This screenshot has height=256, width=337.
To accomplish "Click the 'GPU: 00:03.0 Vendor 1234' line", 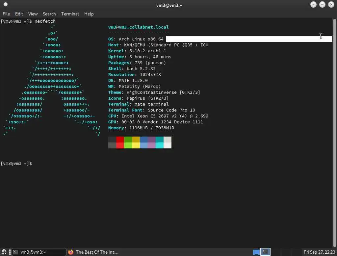I will click(156, 122).
